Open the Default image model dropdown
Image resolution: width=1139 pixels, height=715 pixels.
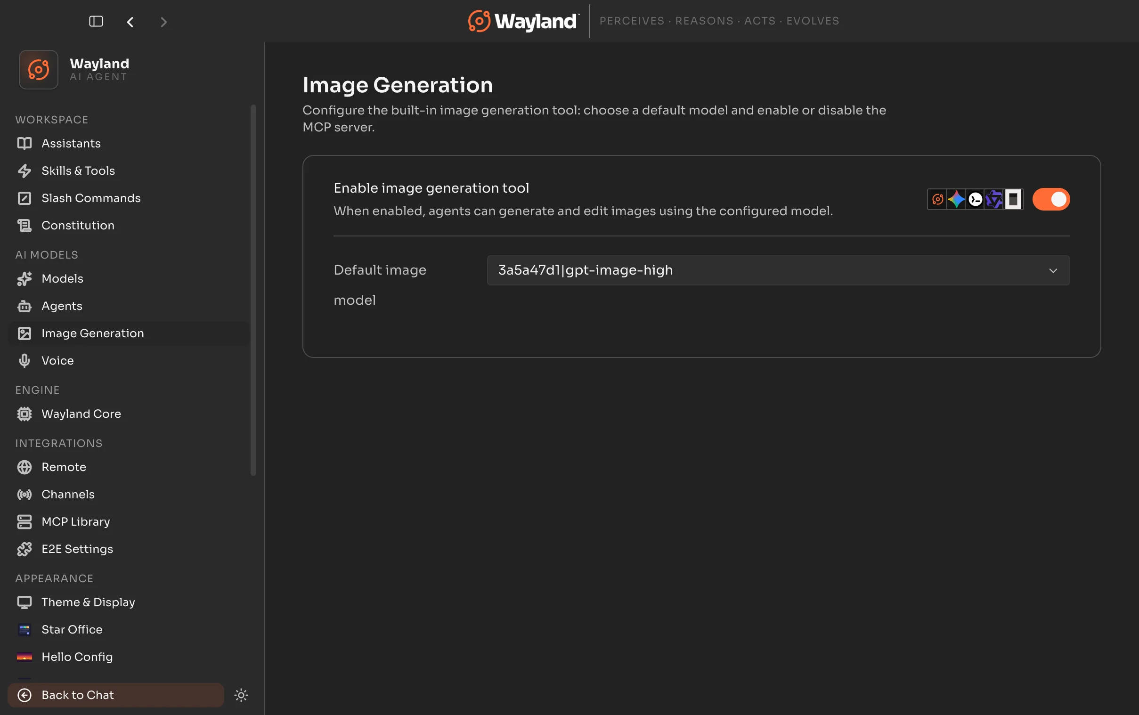(778, 270)
